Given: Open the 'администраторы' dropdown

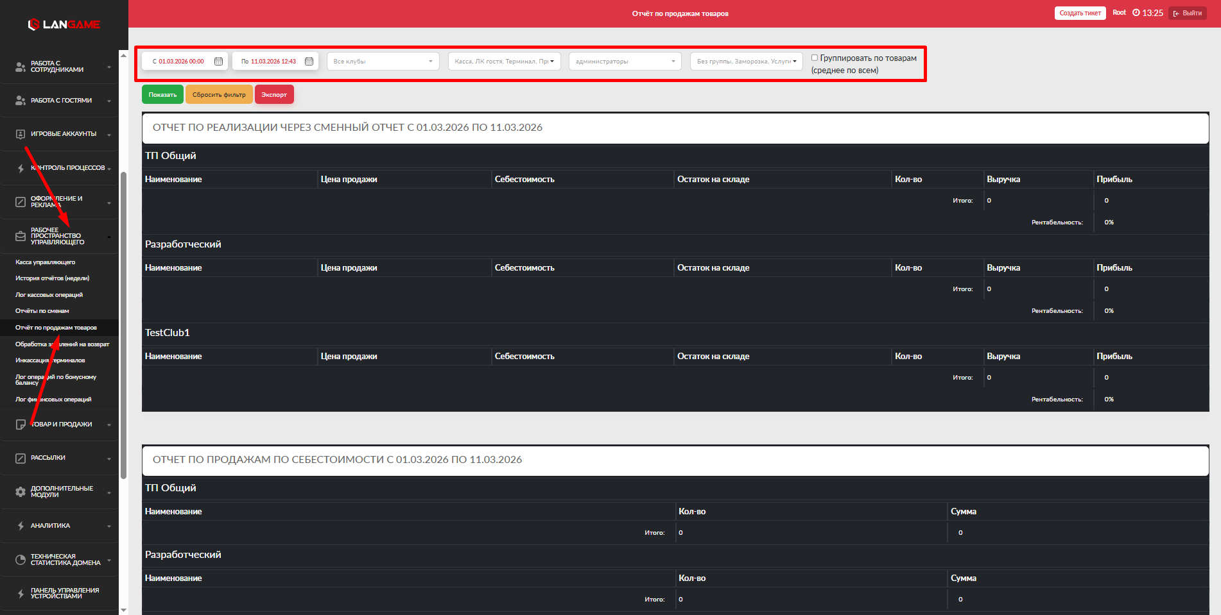Looking at the screenshot, I should click(x=625, y=62).
